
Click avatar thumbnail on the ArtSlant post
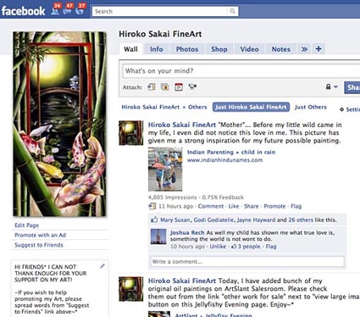(130, 289)
